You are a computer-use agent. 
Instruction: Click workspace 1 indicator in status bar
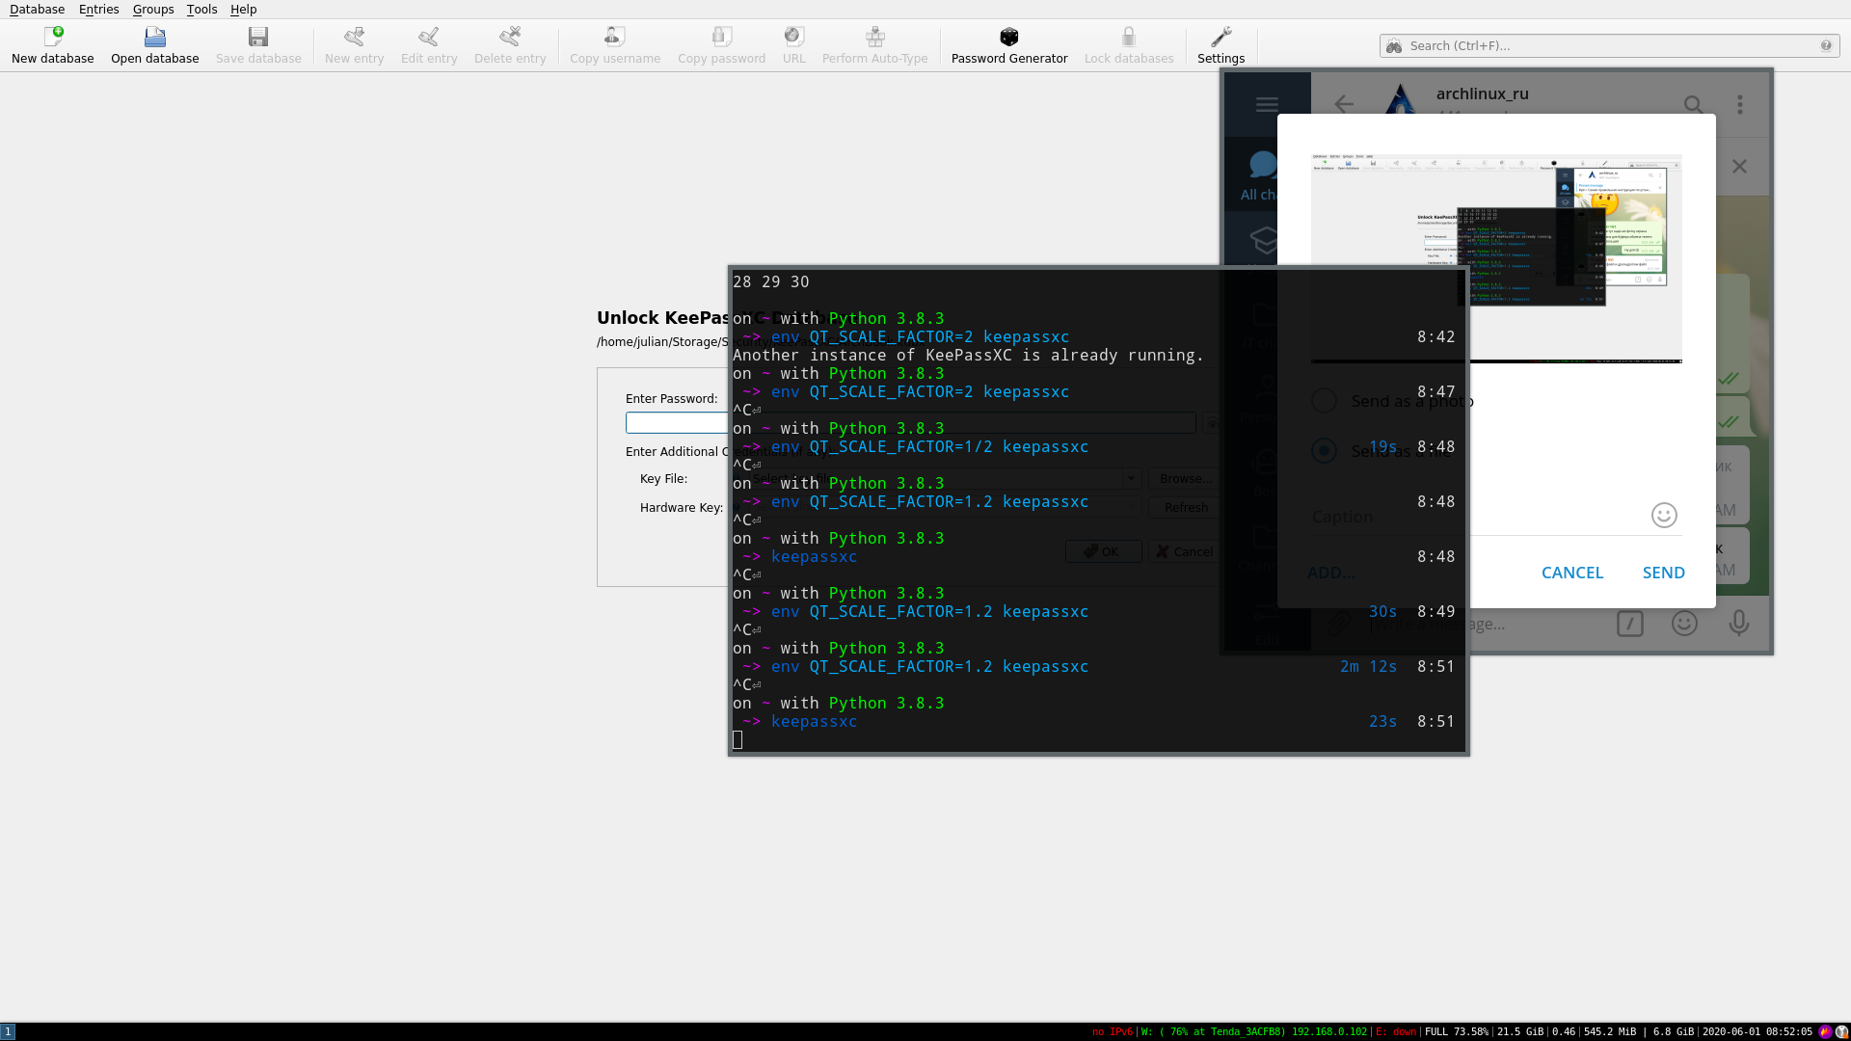click(x=8, y=1031)
